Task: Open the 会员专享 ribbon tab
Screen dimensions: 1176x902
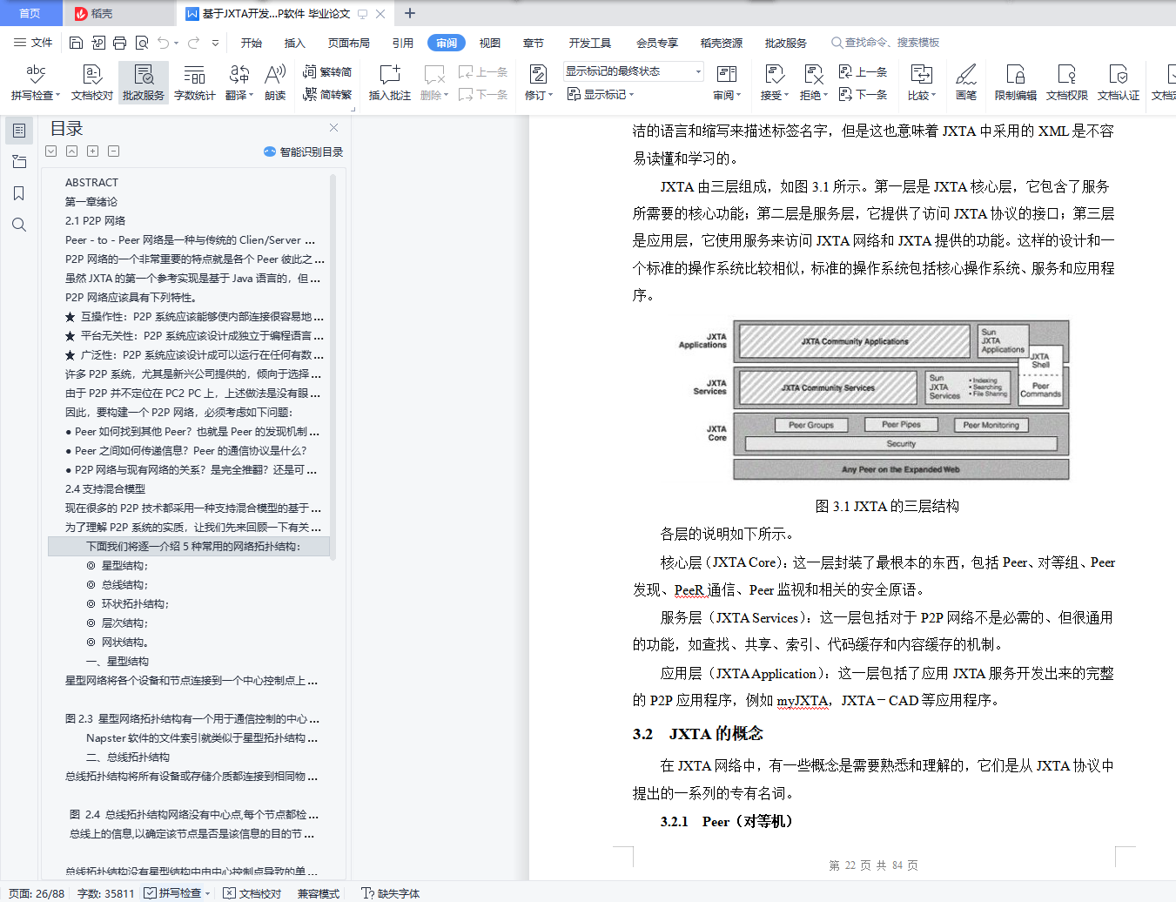Action: (x=657, y=43)
